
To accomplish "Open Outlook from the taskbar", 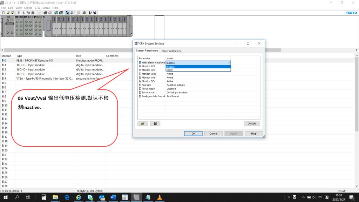I will (x=102, y=197).
